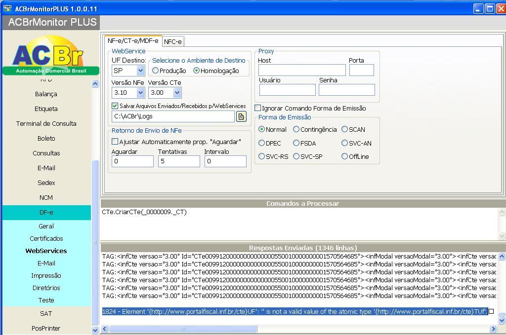Click the Respostas horizontal scrollbar thumb
Image resolution: width=506 pixels, height=335 pixels.
[x=183, y=329]
